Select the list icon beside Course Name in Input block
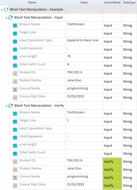 (15, 90)
